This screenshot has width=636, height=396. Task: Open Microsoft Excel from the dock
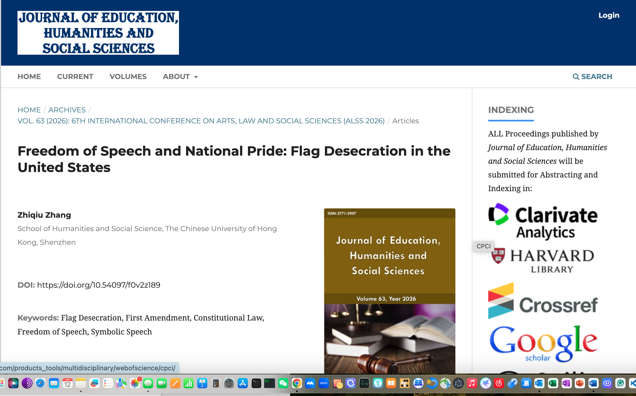(x=553, y=383)
